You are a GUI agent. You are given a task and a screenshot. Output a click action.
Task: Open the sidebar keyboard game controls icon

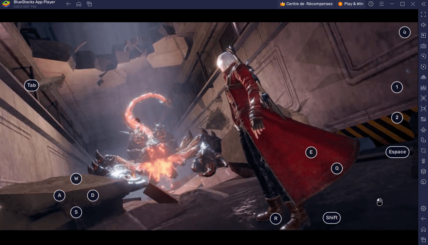click(423, 46)
